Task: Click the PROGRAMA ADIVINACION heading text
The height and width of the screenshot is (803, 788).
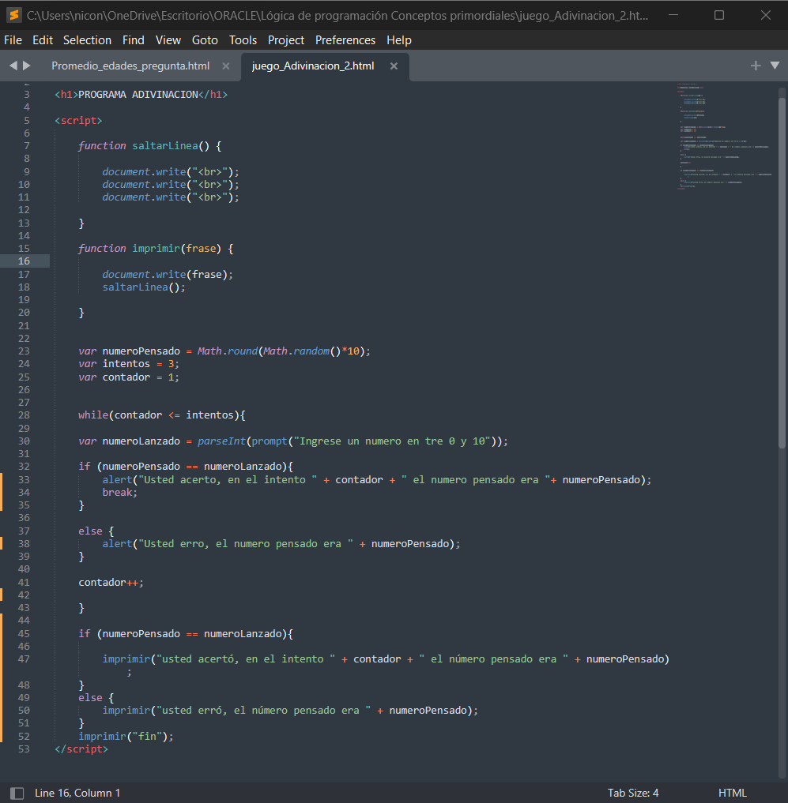Action: coord(138,95)
